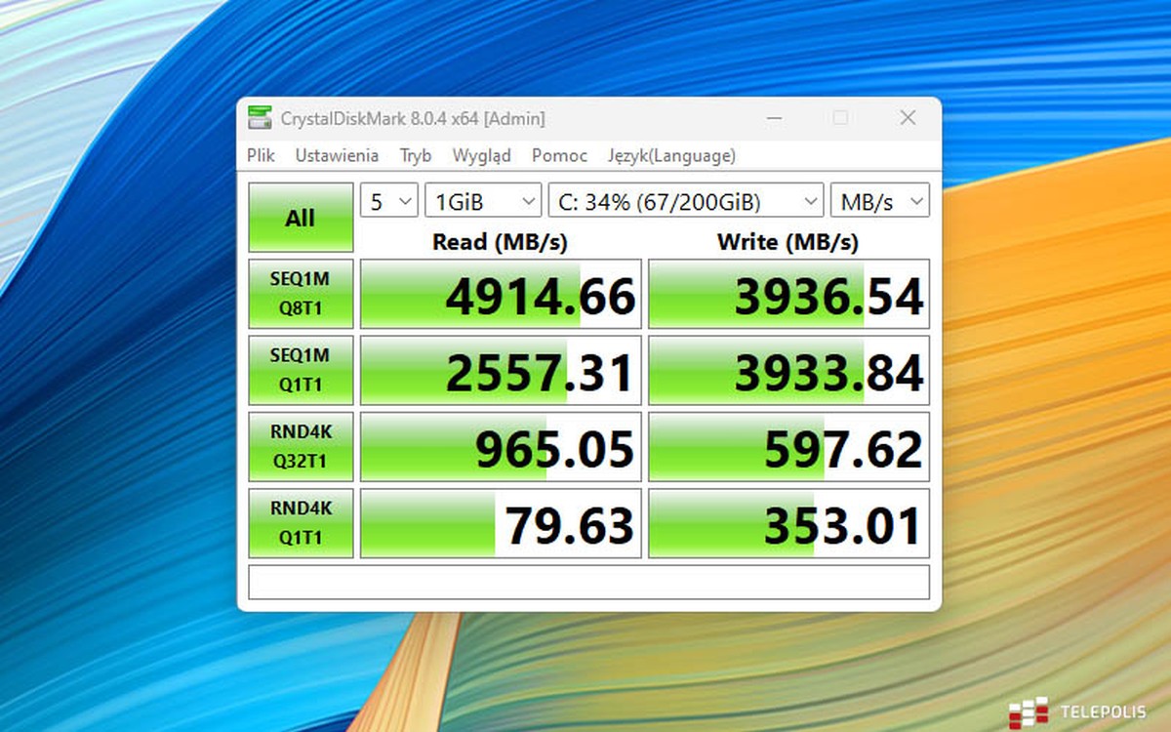Minimize the CrystalDiskMark window
Viewport: 1171px width, 732px height.
[x=774, y=118]
